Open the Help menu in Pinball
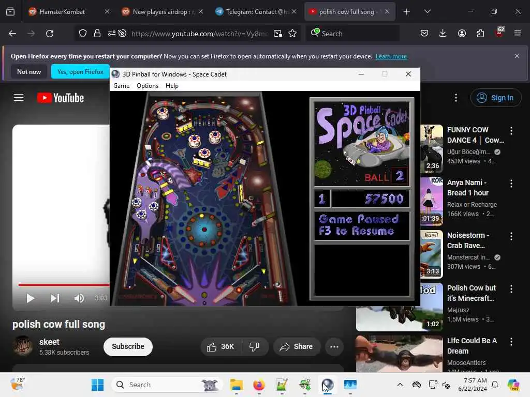 coord(172,86)
